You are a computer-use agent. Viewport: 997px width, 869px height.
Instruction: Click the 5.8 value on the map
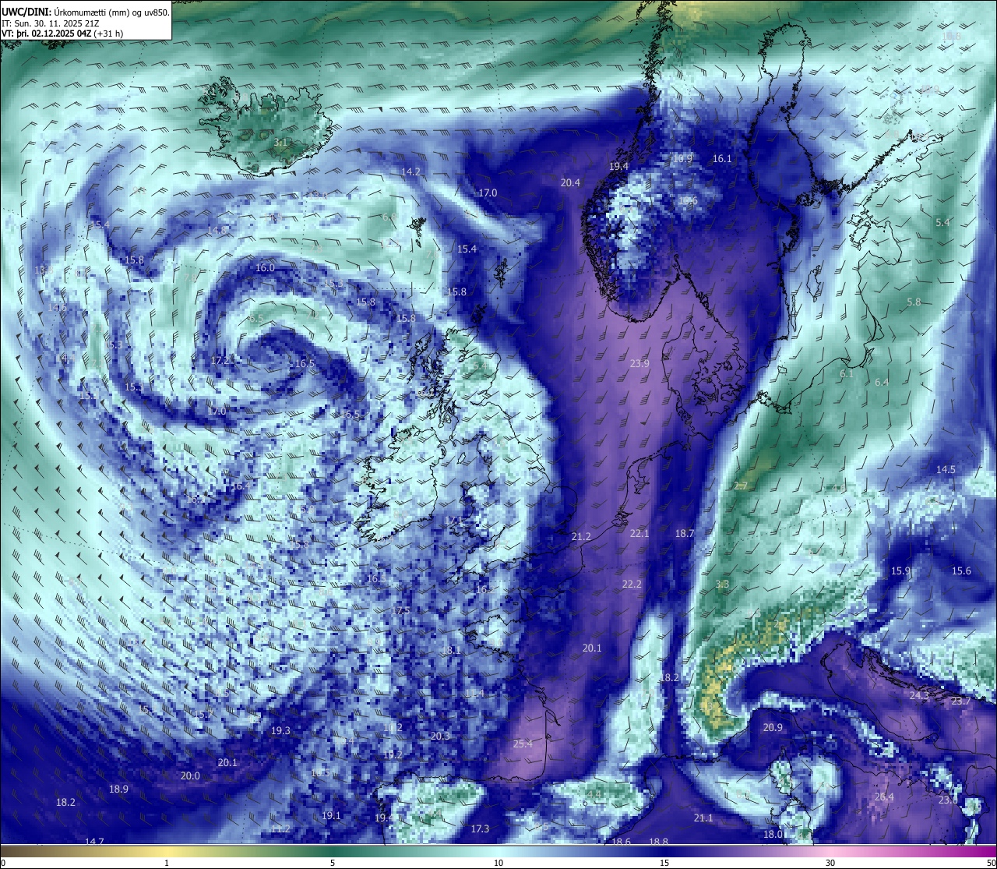pyautogui.click(x=914, y=302)
